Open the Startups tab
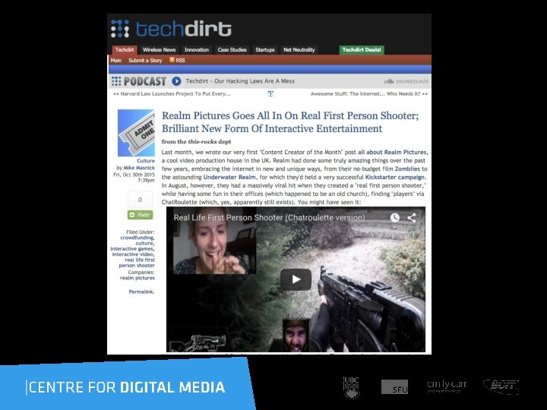This screenshot has width=547, height=410. pos(265,50)
